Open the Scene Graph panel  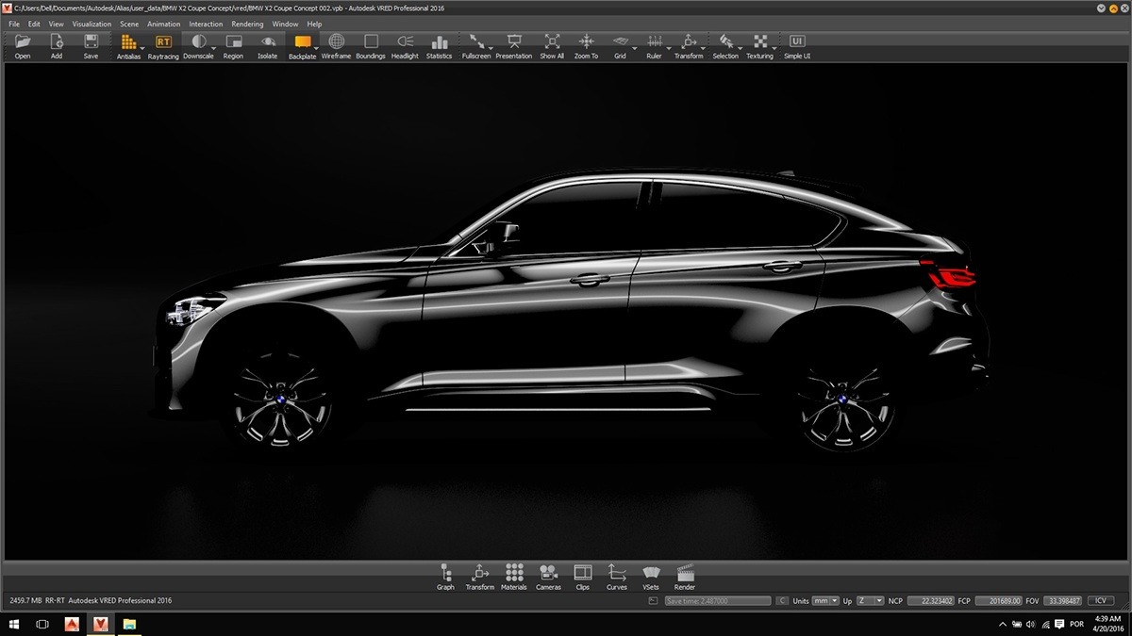445,575
